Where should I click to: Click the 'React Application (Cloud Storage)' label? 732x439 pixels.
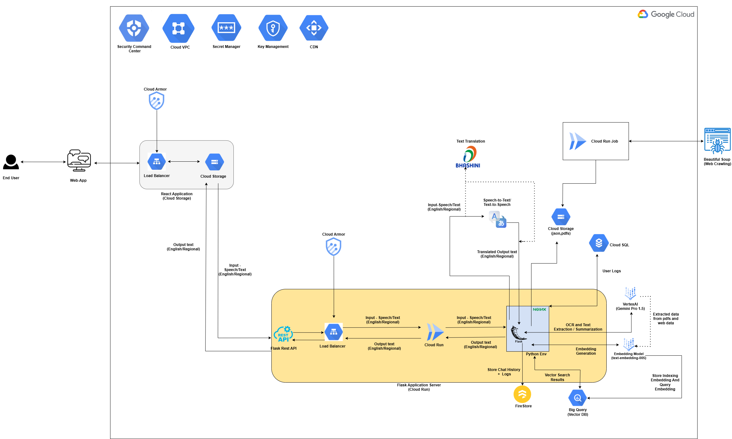click(x=177, y=196)
